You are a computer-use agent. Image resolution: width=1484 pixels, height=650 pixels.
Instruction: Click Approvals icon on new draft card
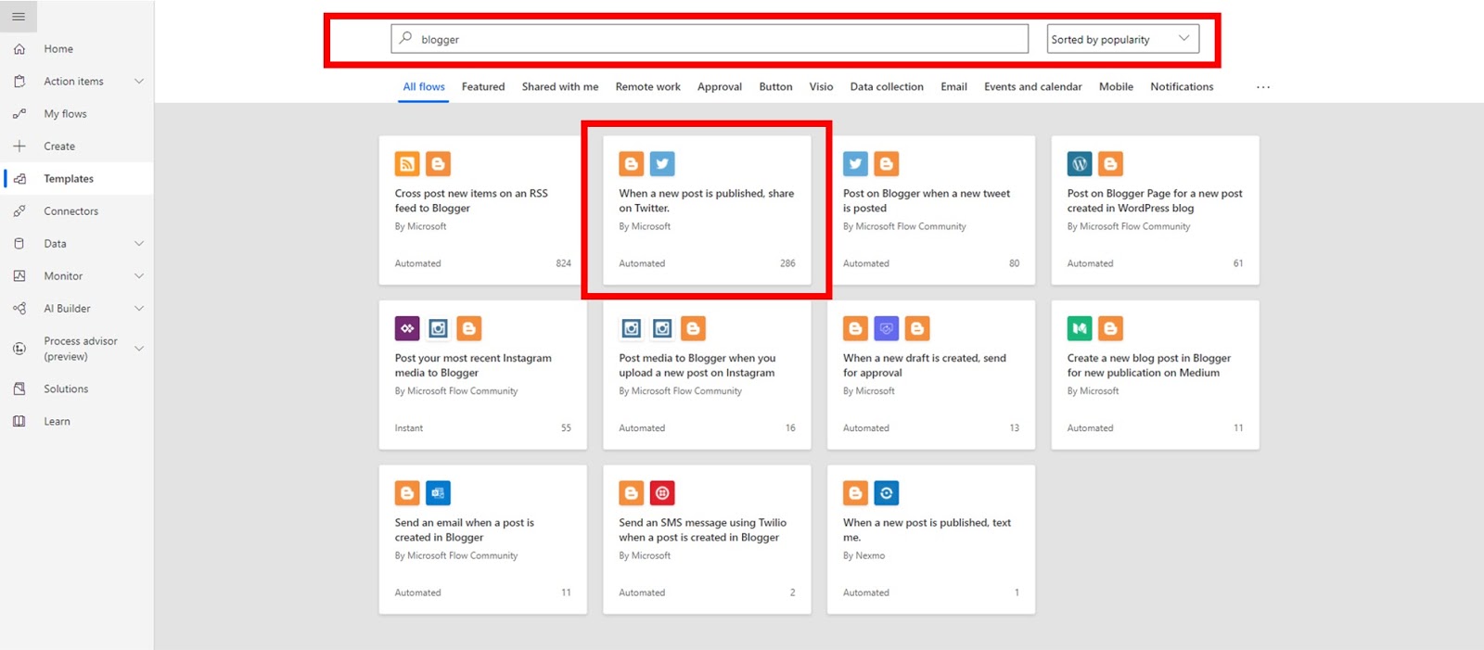(887, 328)
